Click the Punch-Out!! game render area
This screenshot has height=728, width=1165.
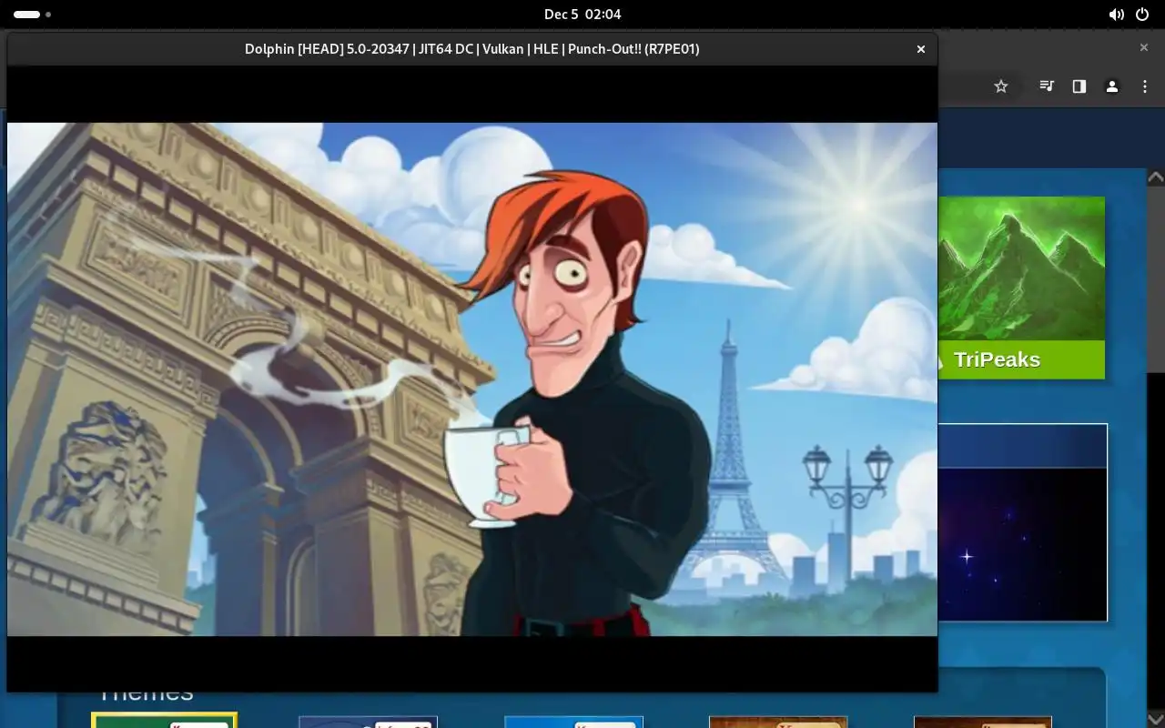(471, 379)
